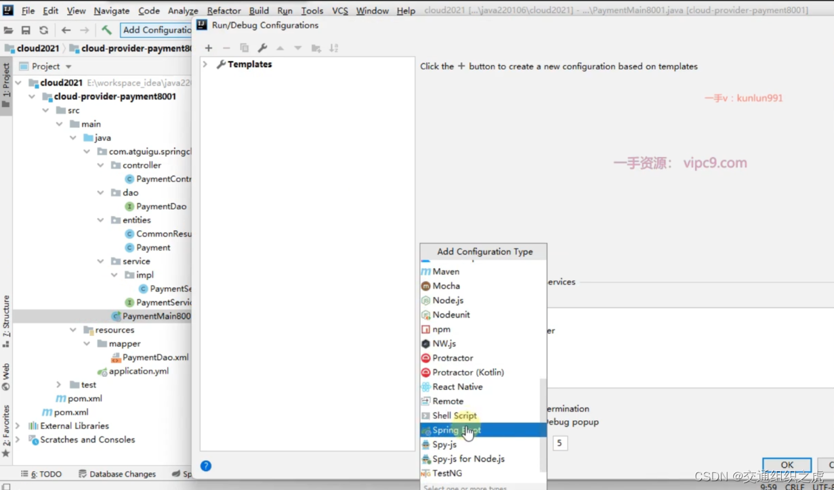
Task: Expand the test folder node
Action: [x=59, y=385]
